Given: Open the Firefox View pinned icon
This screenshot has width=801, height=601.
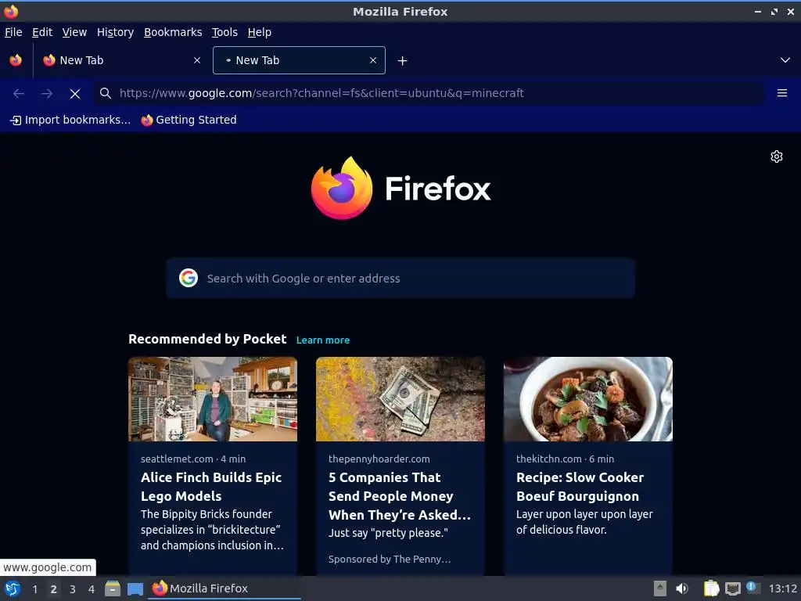Looking at the screenshot, I should point(16,60).
